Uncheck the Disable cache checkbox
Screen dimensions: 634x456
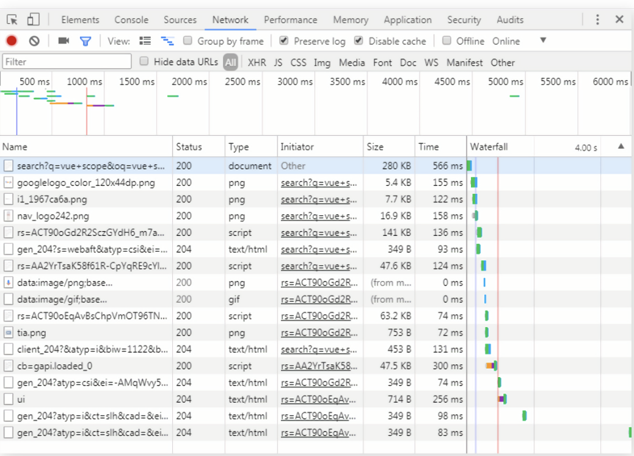coord(359,40)
